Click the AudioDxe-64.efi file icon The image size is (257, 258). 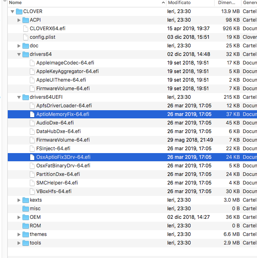click(32, 123)
